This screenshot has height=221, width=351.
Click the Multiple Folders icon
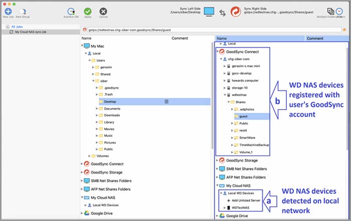(330, 12)
